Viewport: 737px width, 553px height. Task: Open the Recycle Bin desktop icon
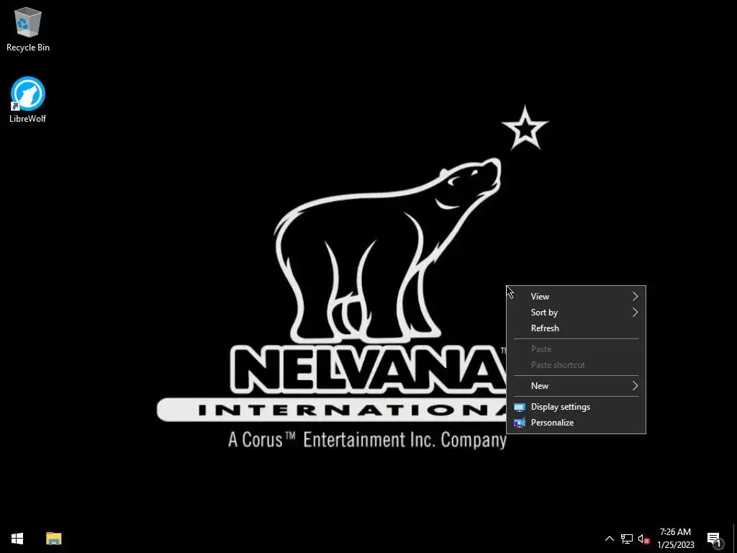pyautogui.click(x=28, y=30)
